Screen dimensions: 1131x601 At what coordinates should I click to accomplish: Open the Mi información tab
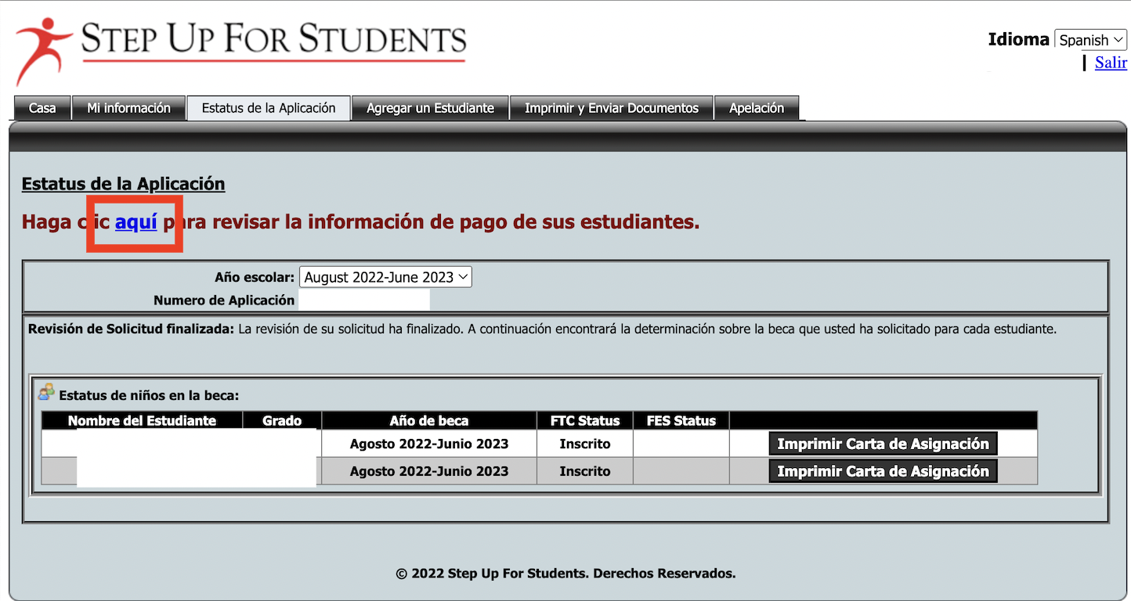128,108
